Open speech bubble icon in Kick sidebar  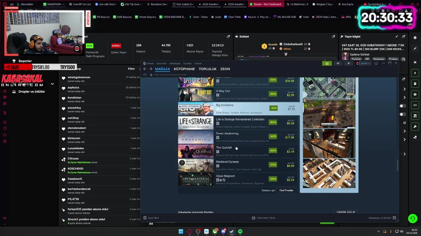(x=415, y=94)
